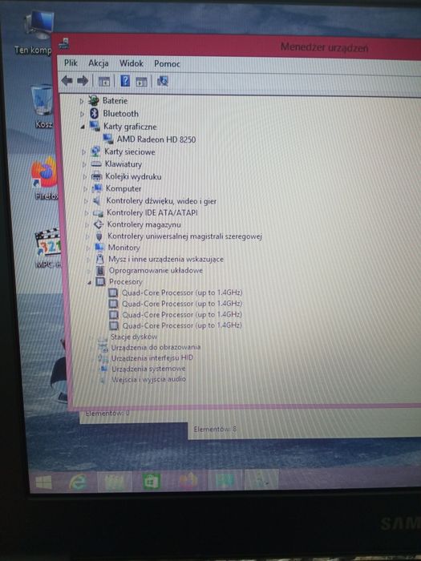Click the Kontrolery magazynu icon
Viewport: 421px width, 561px height.
point(98,224)
